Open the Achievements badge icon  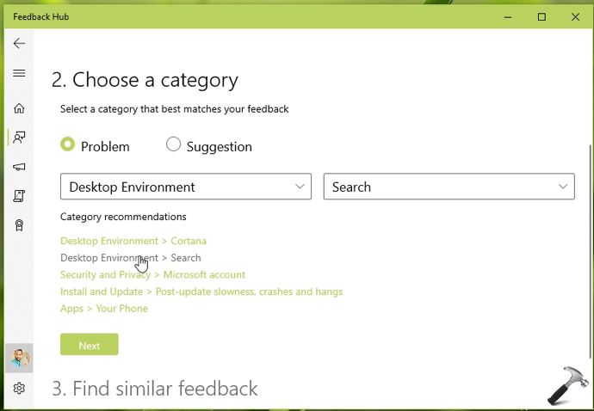coord(19,225)
